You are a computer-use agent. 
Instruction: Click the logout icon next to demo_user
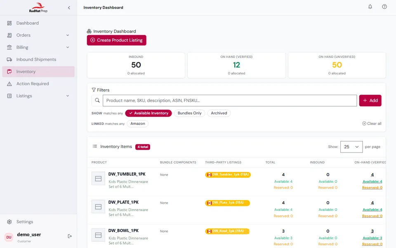70,236
